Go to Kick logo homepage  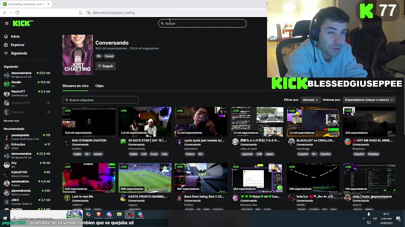(23, 23)
